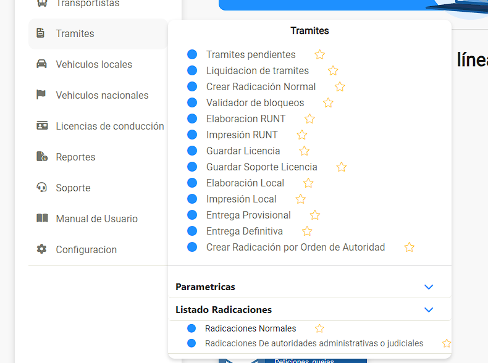
Task: Open Radicaciones De autoridades administrativas o judiciales
Action: (x=314, y=343)
